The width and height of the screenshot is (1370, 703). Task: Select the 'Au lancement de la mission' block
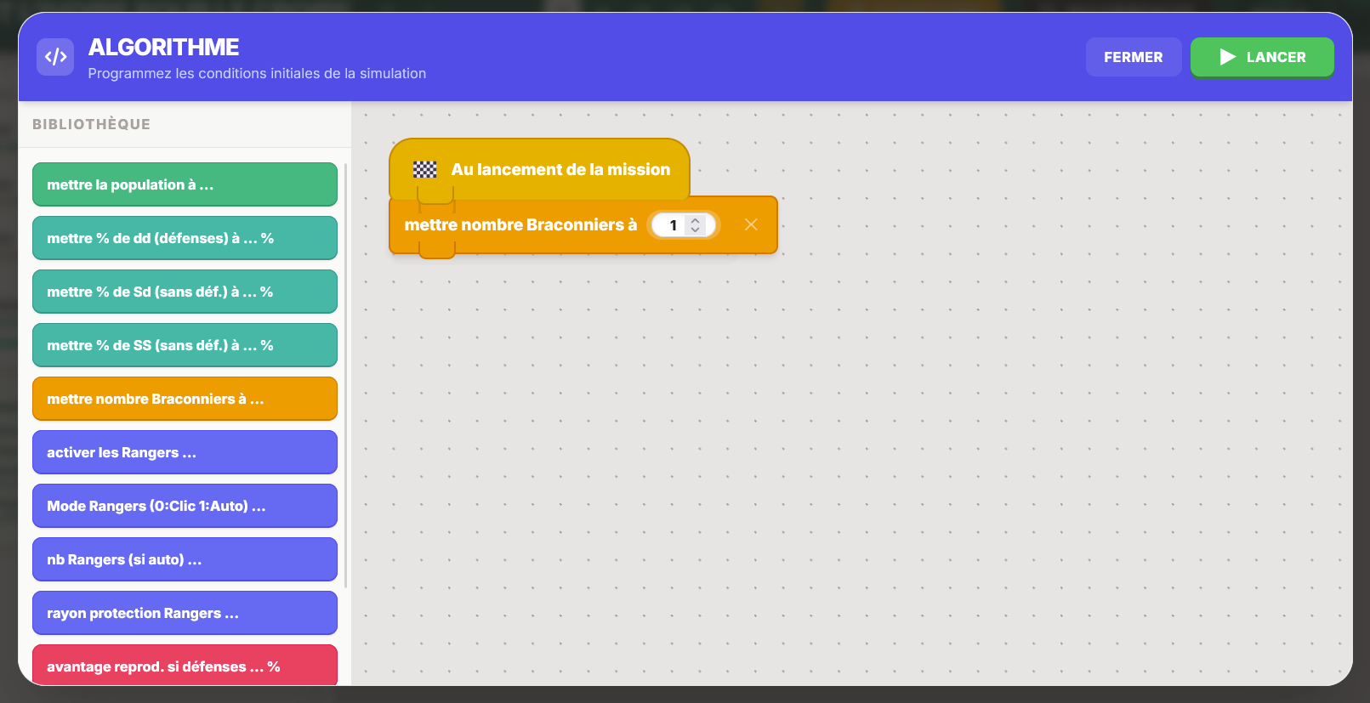560,169
